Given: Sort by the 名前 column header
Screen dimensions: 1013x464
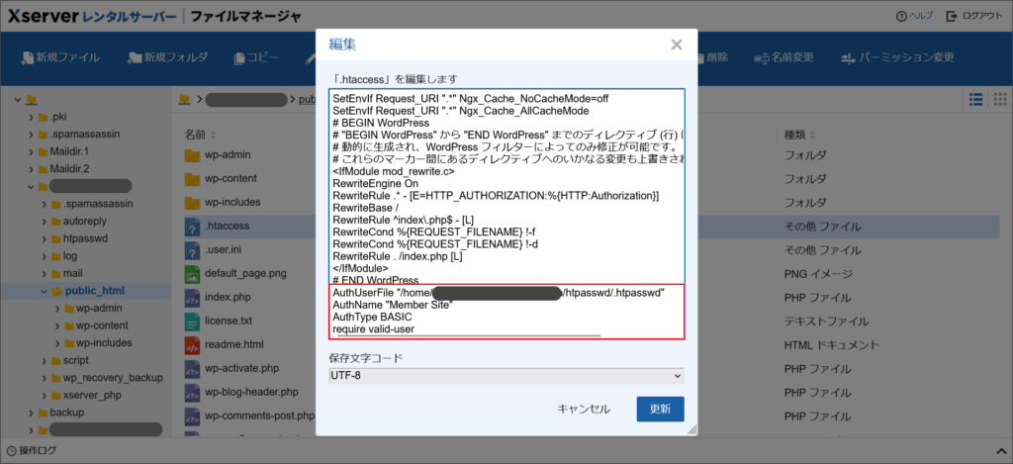Looking at the screenshot, I should [x=200, y=135].
